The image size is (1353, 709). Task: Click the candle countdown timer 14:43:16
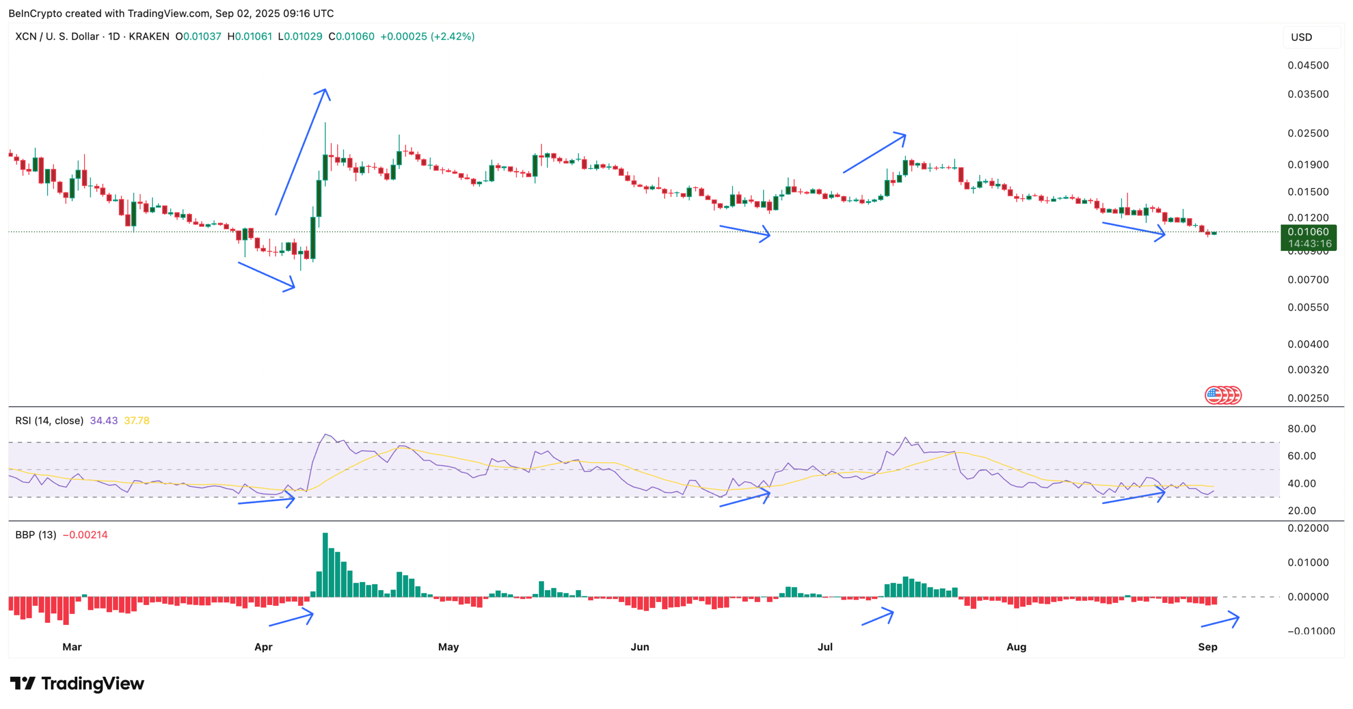tap(1310, 244)
